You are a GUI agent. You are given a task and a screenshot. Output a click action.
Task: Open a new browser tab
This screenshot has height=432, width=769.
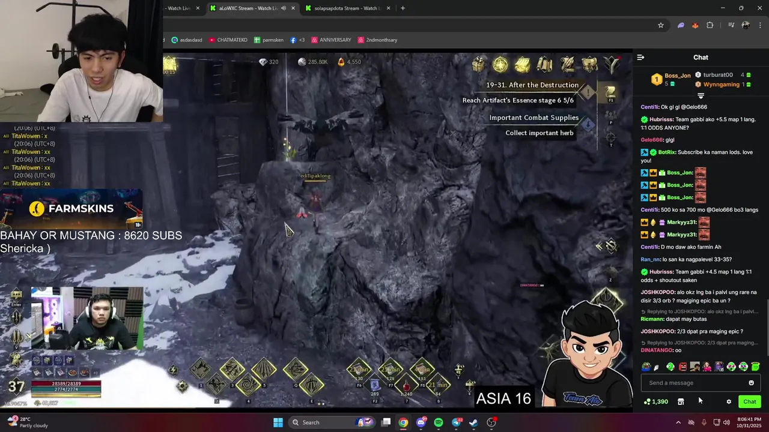(x=403, y=8)
